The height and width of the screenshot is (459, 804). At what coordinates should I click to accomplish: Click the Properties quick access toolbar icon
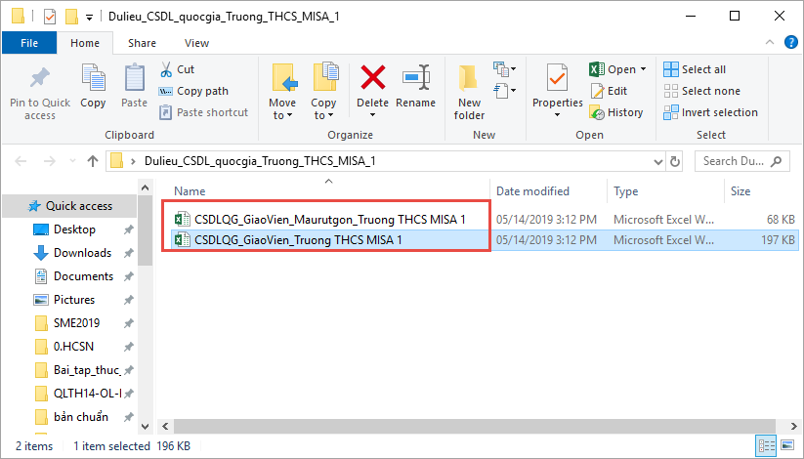[50, 17]
